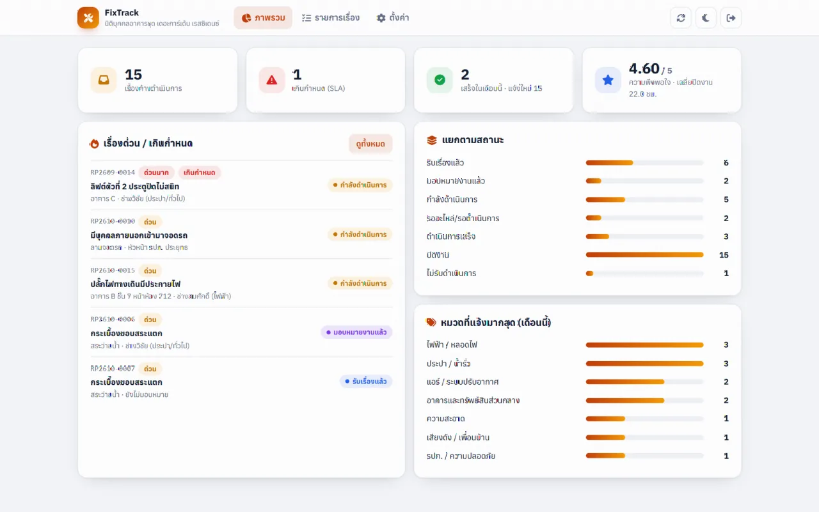The width and height of the screenshot is (819, 512).
Task: Click the เกินกำหนด red tag
Action: pyautogui.click(x=200, y=173)
